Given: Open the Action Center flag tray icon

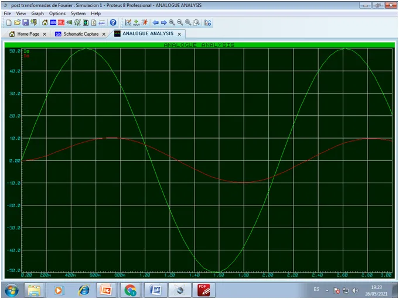Looking at the screenshot, I should pyautogui.click(x=336, y=290).
